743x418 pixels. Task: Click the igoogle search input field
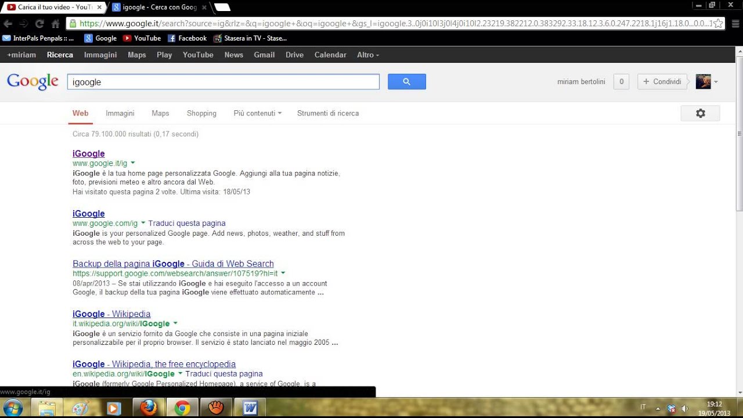pos(223,82)
